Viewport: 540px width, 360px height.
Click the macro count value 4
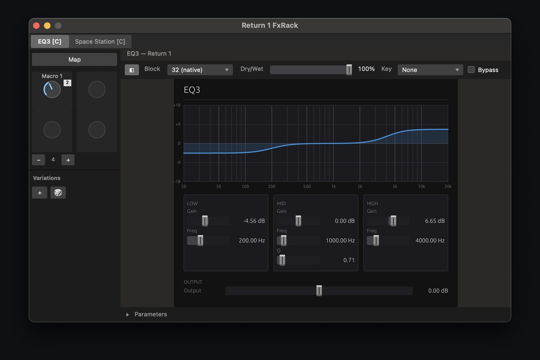pyautogui.click(x=53, y=160)
